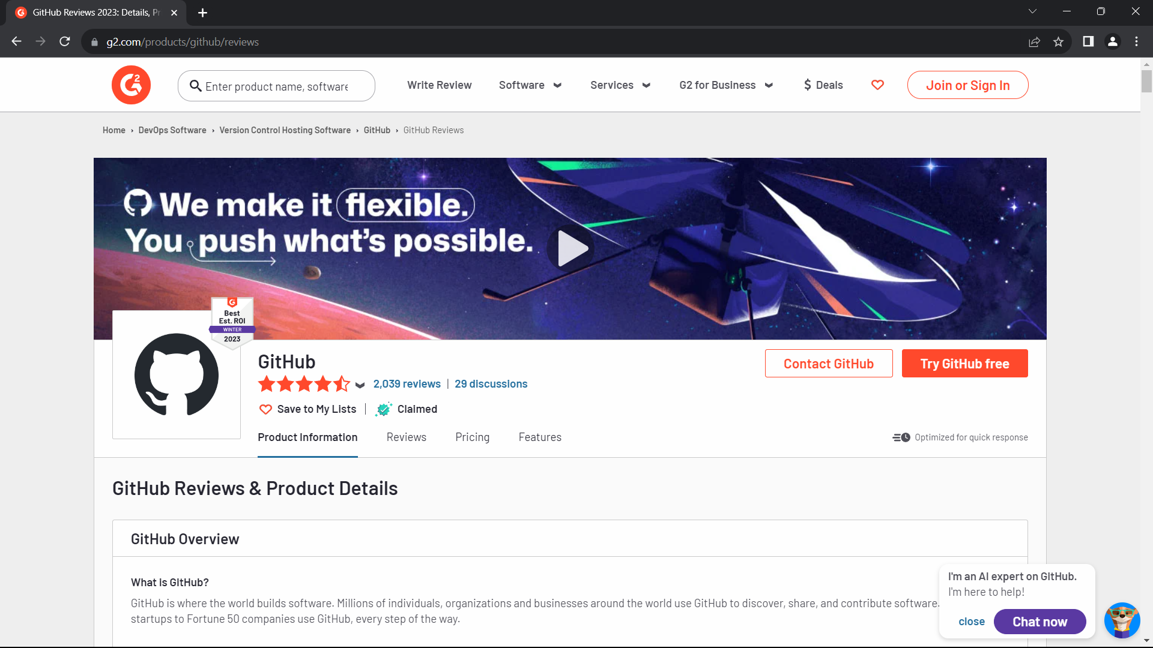Expand the Software menu
The image size is (1153, 648).
(530, 85)
